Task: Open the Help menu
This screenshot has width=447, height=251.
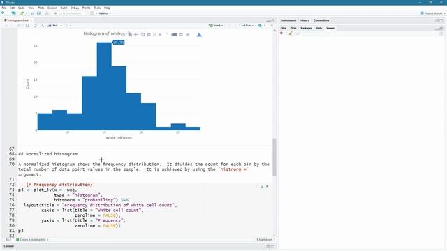Action: coord(107,8)
